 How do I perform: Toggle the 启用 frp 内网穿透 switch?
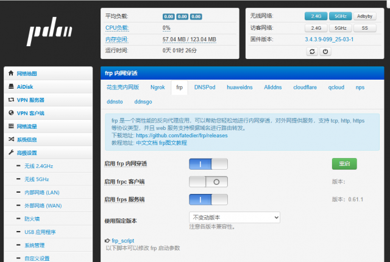pyautogui.click(x=208, y=164)
